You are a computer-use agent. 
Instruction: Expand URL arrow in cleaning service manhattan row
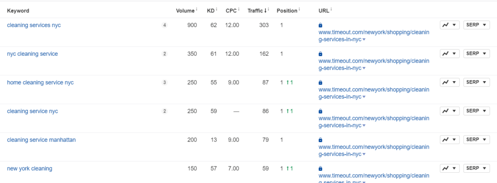(x=364, y=154)
